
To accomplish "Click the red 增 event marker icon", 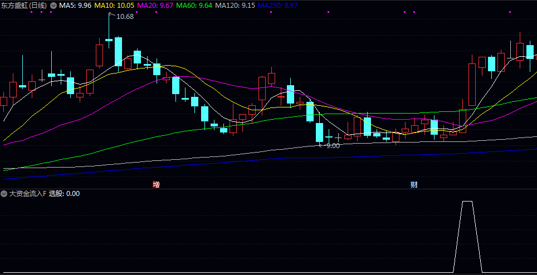I will coord(156,184).
